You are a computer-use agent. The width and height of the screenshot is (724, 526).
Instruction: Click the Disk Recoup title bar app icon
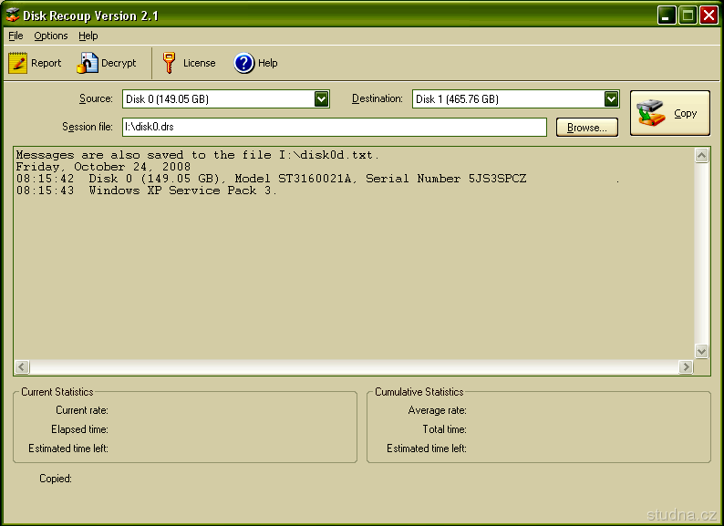coord(13,15)
